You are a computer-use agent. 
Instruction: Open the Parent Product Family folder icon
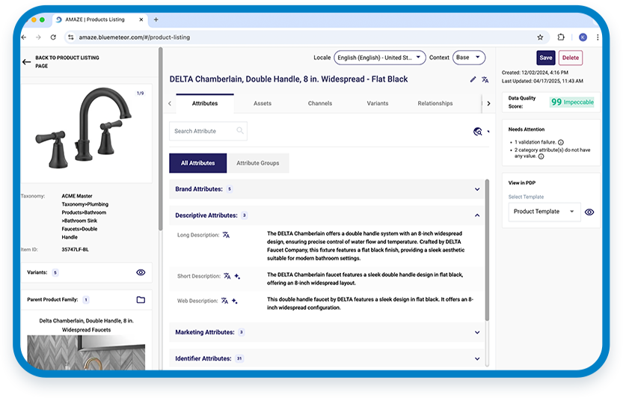click(x=141, y=300)
